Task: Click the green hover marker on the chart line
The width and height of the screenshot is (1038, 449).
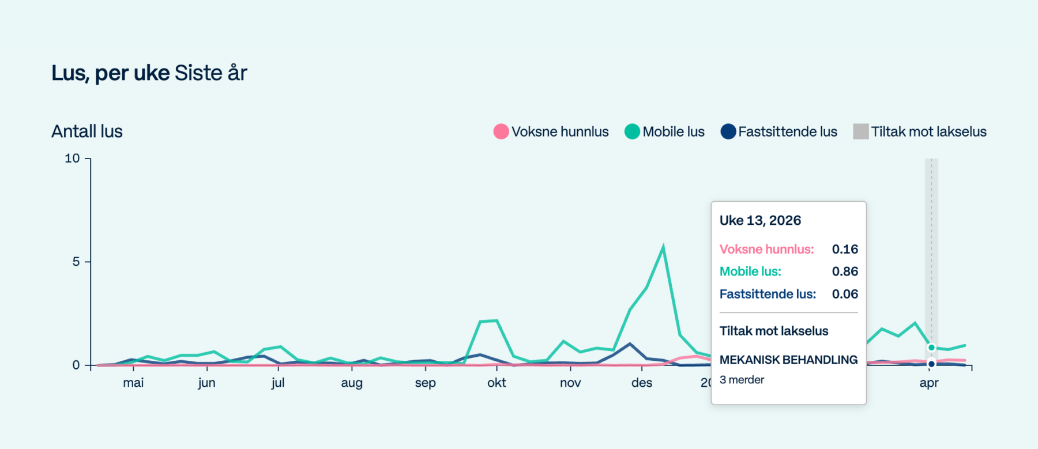Action: click(931, 348)
